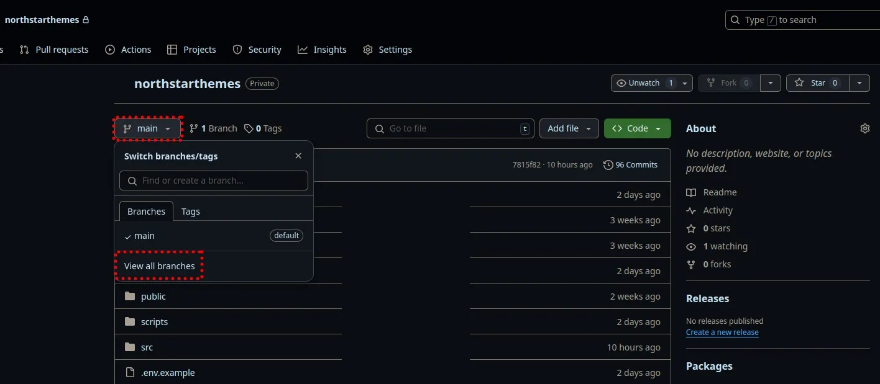
Task: Open the Add file dropdown
Action: click(569, 128)
